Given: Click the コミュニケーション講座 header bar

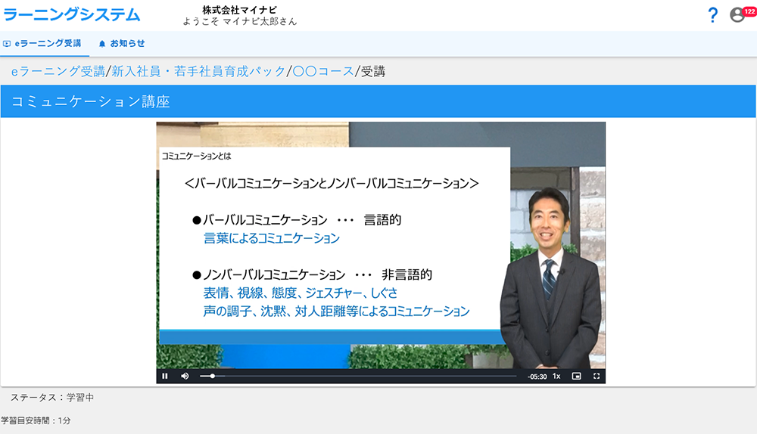Looking at the screenshot, I should pyautogui.click(x=378, y=101).
